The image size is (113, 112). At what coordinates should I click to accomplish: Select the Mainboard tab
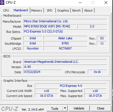pyautogui.click(x=21, y=10)
